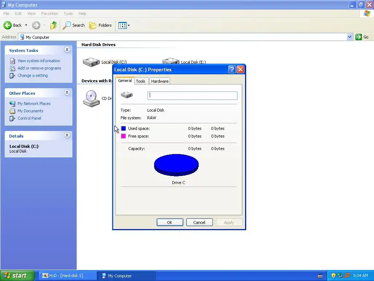The height and width of the screenshot is (281, 374).
Task: Click Change a setting link
Action: (33, 75)
